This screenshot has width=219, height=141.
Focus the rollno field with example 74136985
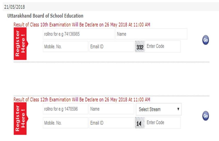(x=79, y=34)
